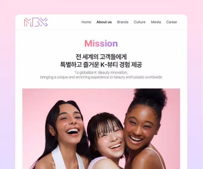The height and width of the screenshot is (169, 203).
Task: Select the About us navigation item
Action: 104,22
